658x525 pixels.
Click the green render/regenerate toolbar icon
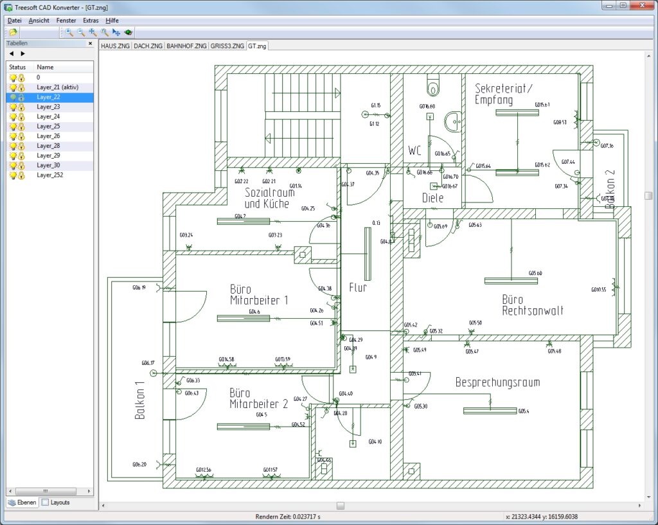pos(127,32)
